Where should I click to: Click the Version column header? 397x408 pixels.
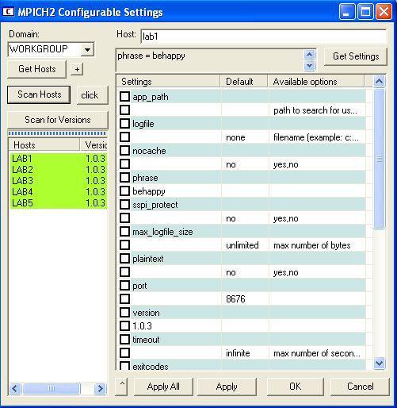94,145
